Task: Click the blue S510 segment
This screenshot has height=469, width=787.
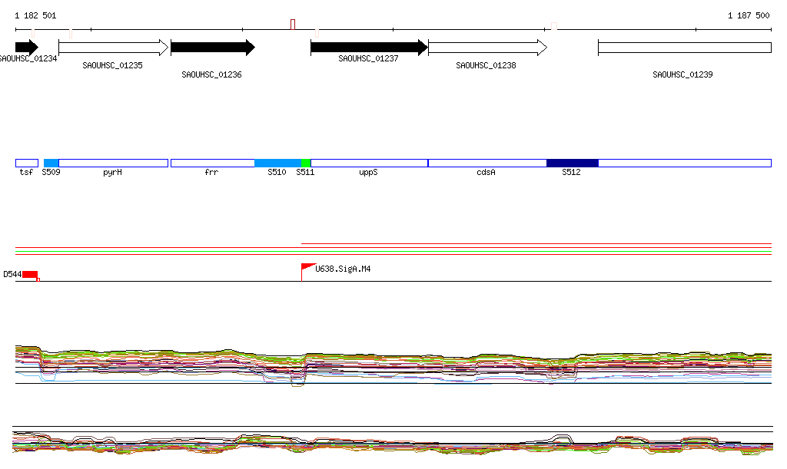Action: tap(277, 163)
